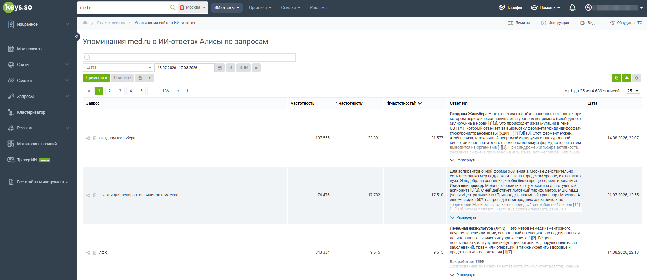Sort the table by the Частотность column
The width and height of the screenshot is (647, 280).
[303, 103]
